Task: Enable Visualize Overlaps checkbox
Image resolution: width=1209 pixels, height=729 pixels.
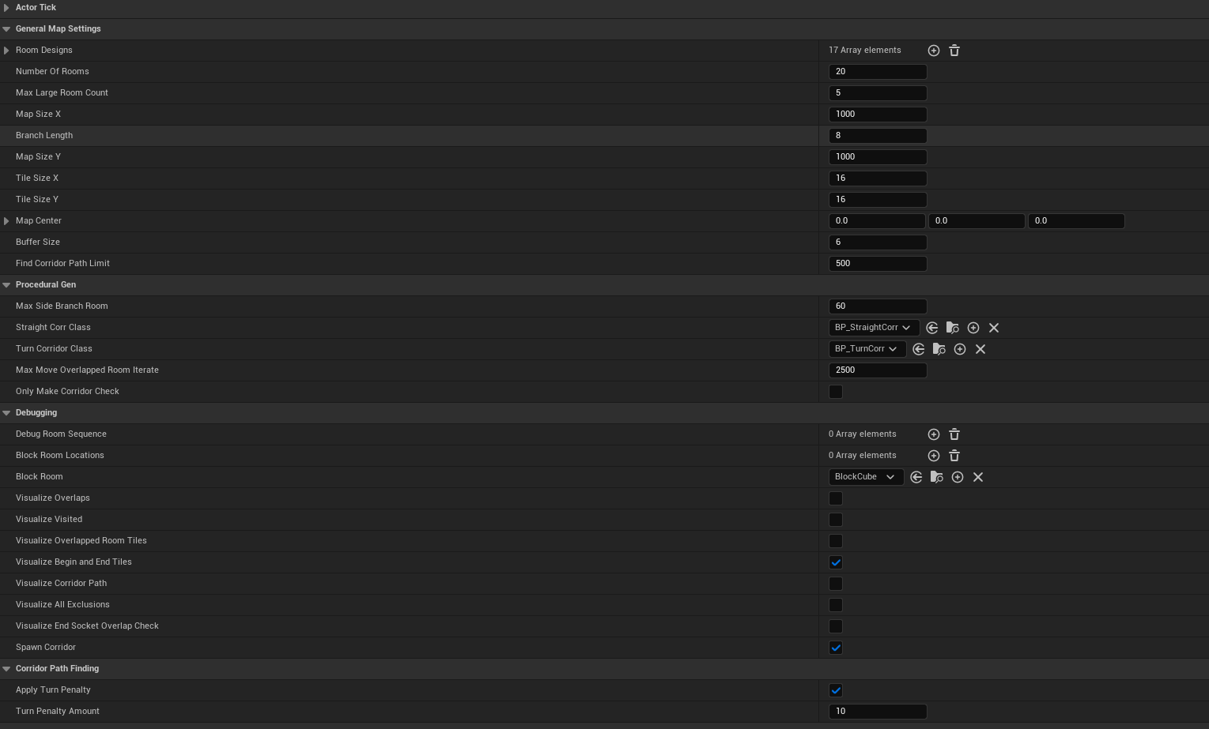Action: pos(836,498)
